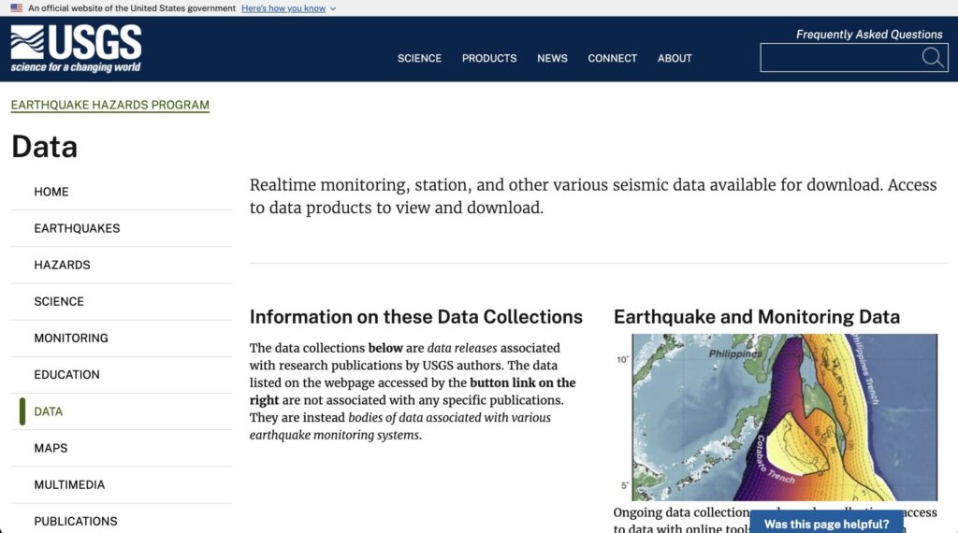Open the Science menu in header

click(419, 58)
